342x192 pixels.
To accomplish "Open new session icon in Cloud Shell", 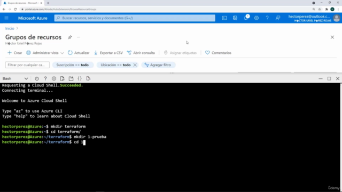I will (x=71, y=78).
